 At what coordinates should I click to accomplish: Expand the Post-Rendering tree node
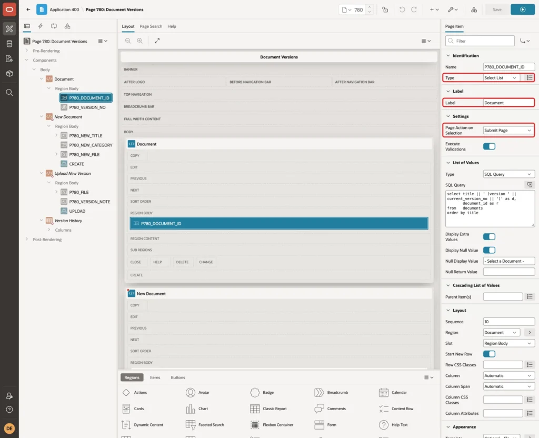tap(27, 239)
